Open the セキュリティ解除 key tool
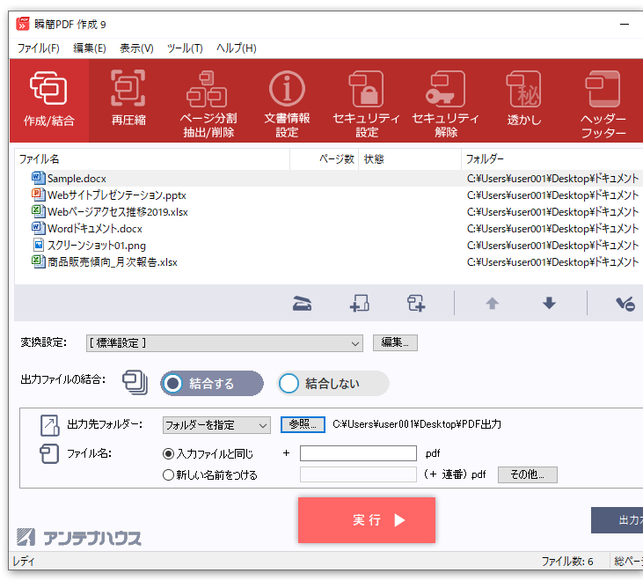 (x=445, y=101)
